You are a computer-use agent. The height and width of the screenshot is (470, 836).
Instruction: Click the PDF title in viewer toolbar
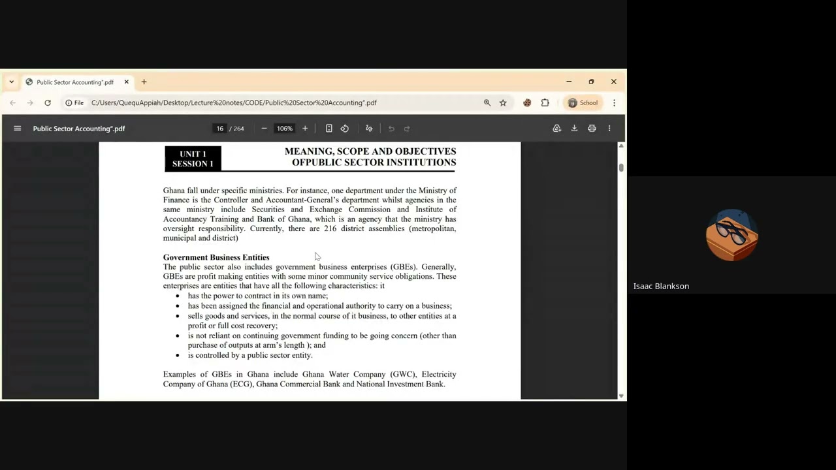(79, 129)
